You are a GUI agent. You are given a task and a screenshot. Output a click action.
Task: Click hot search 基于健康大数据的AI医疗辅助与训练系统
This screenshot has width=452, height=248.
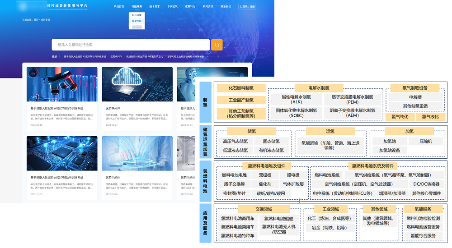pyautogui.click(x=85, y=57)
